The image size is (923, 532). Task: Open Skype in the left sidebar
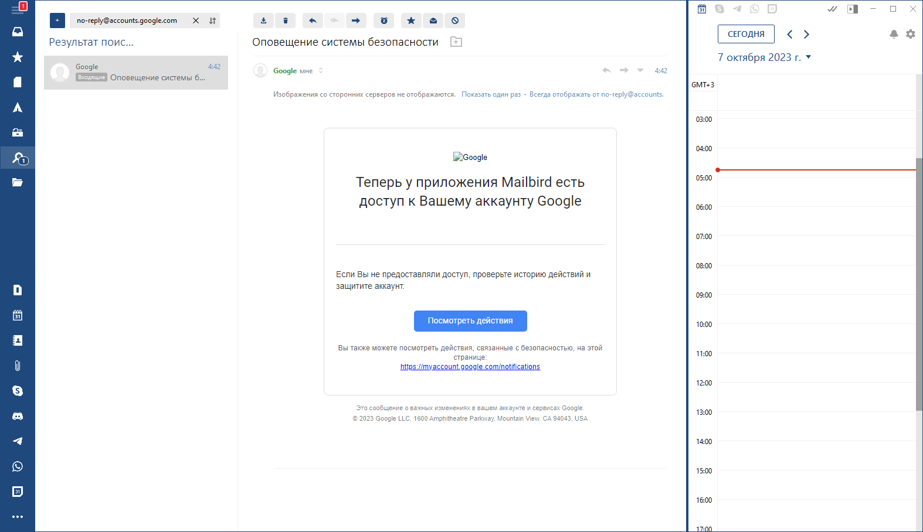18,391
